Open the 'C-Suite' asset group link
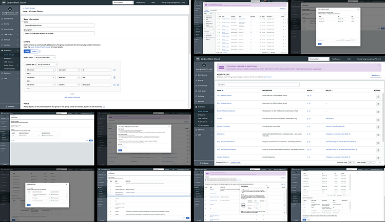The width and height of the screenshot is (385, 222). point(219,119)
